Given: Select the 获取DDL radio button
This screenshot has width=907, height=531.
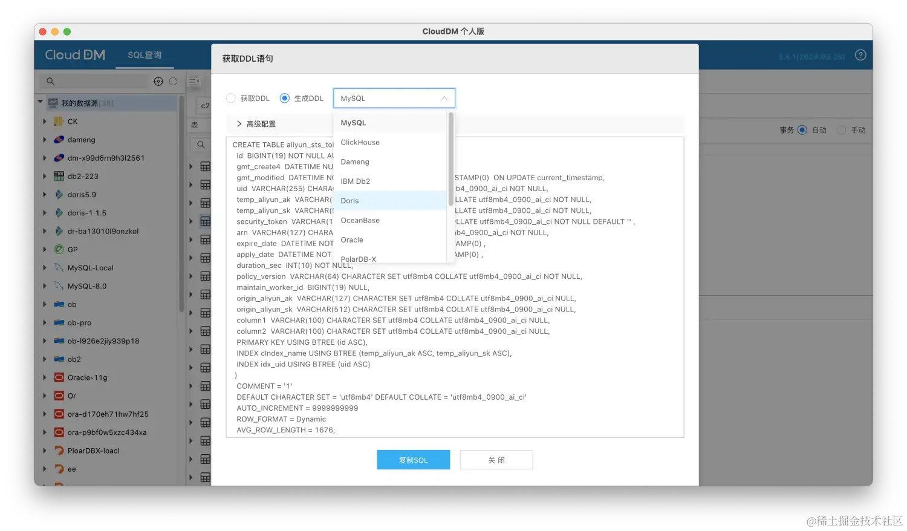Looking at the screenshot, I should point(230,98).
